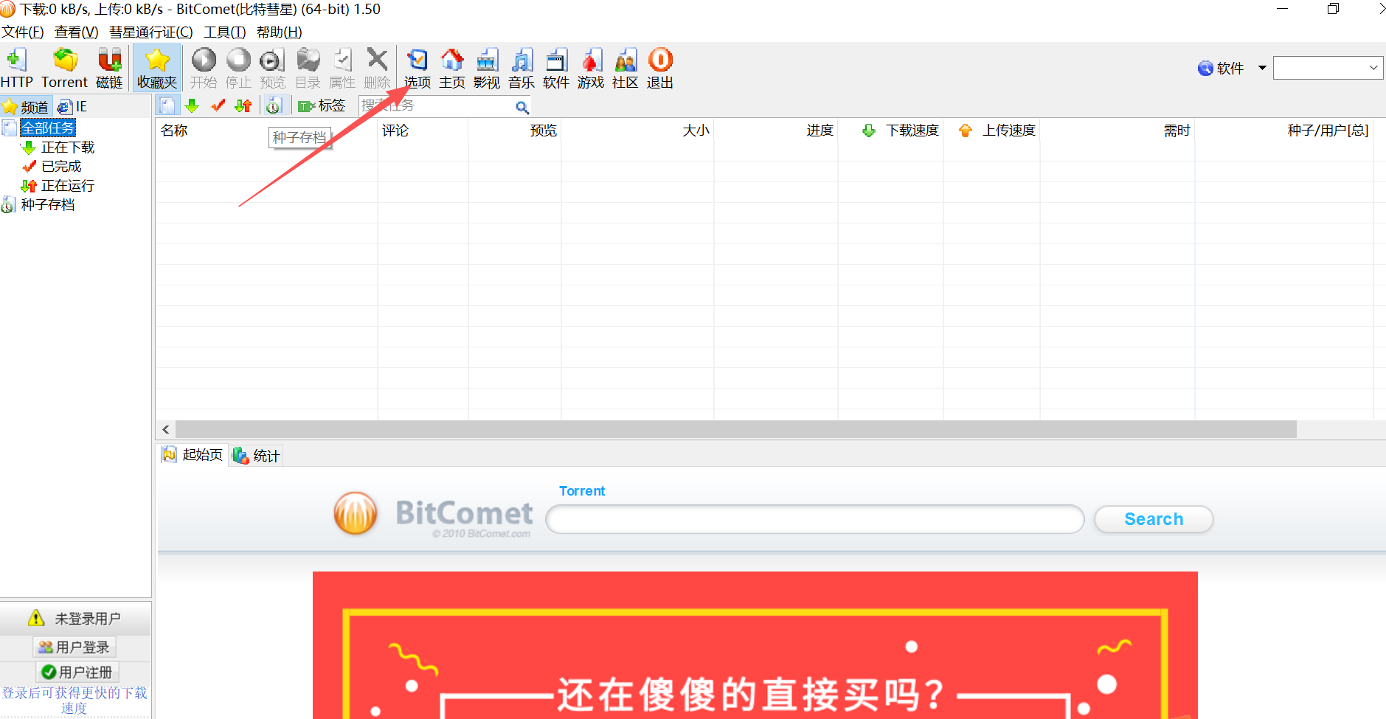This screenshot has width=1386, height=719.
Task: Open the top-right search combo box
Action: pos(1328,68)
